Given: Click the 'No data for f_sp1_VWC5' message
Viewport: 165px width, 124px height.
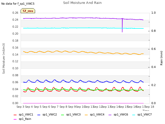Looking at the screenshot, I should [x=18, y=4].
